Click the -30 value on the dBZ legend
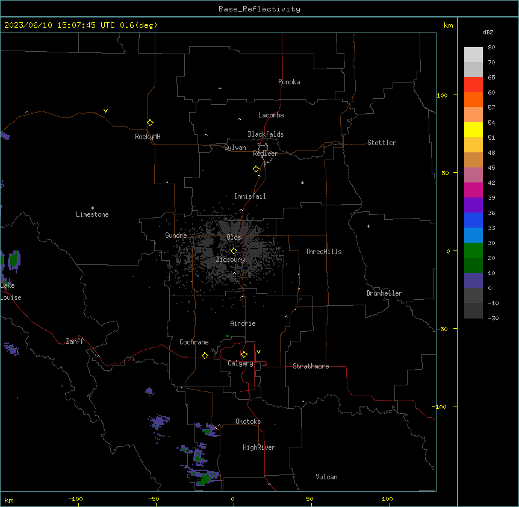Image resolution: width=519 pixels, height=507 pixels. pos(493,318)
